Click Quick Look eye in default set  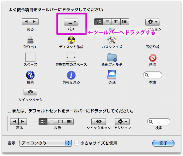click(99, 122)
